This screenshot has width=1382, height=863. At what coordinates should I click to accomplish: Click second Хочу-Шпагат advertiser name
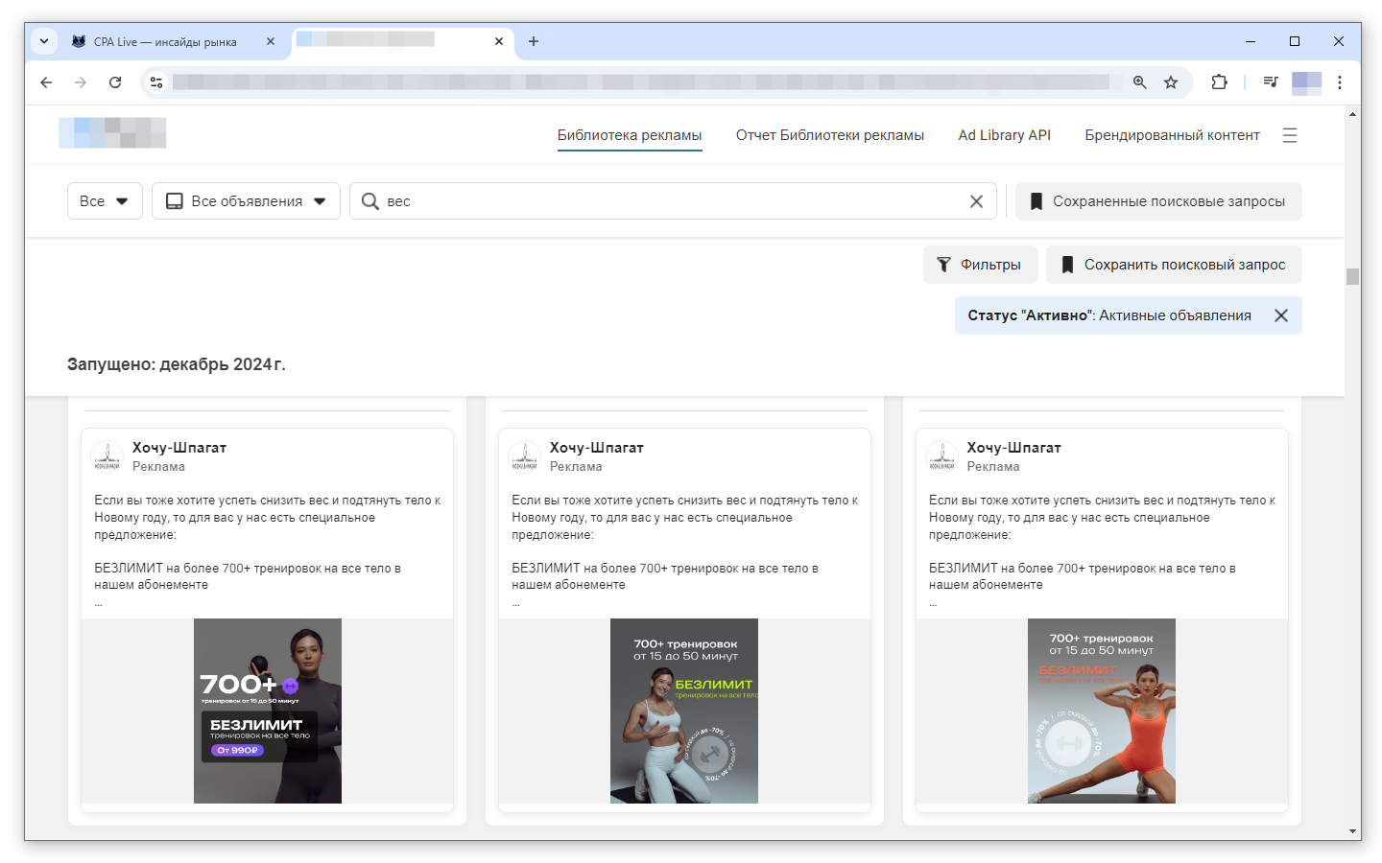point(597,448)
